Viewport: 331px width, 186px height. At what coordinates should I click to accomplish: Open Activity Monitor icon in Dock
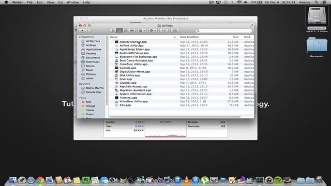click(x=260, y=180)
